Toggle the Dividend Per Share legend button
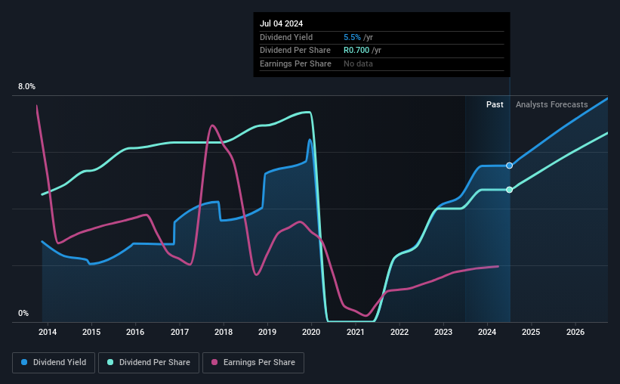 pyautogui.click(x=149, y=362)
